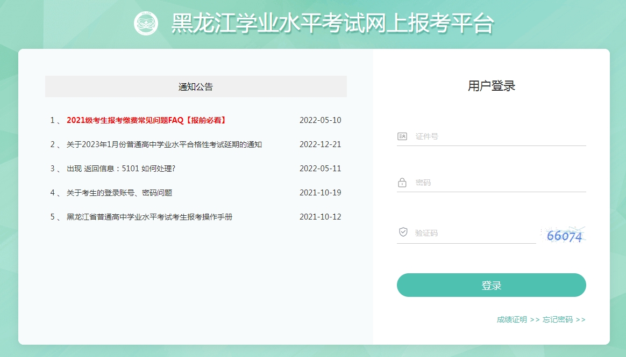
Task: Open the 登录账号、密码问题 notice
Action: click(119, 193)
